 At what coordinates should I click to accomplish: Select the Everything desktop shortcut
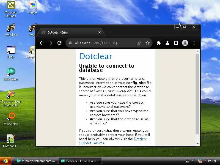[x=11, y=119]
